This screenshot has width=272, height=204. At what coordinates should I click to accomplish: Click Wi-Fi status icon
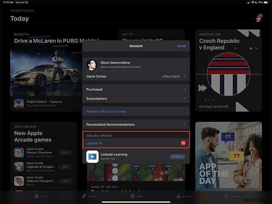tap(253, 2)
